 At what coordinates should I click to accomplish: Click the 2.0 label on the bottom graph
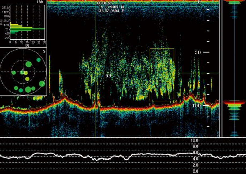tap(195, 165)
